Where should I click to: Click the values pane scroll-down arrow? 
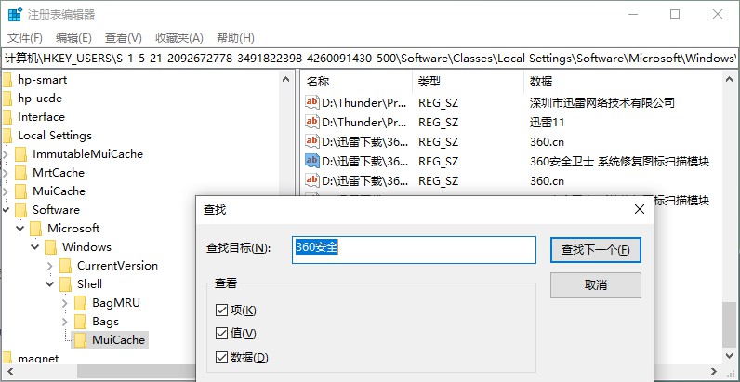tap(729, 355)
